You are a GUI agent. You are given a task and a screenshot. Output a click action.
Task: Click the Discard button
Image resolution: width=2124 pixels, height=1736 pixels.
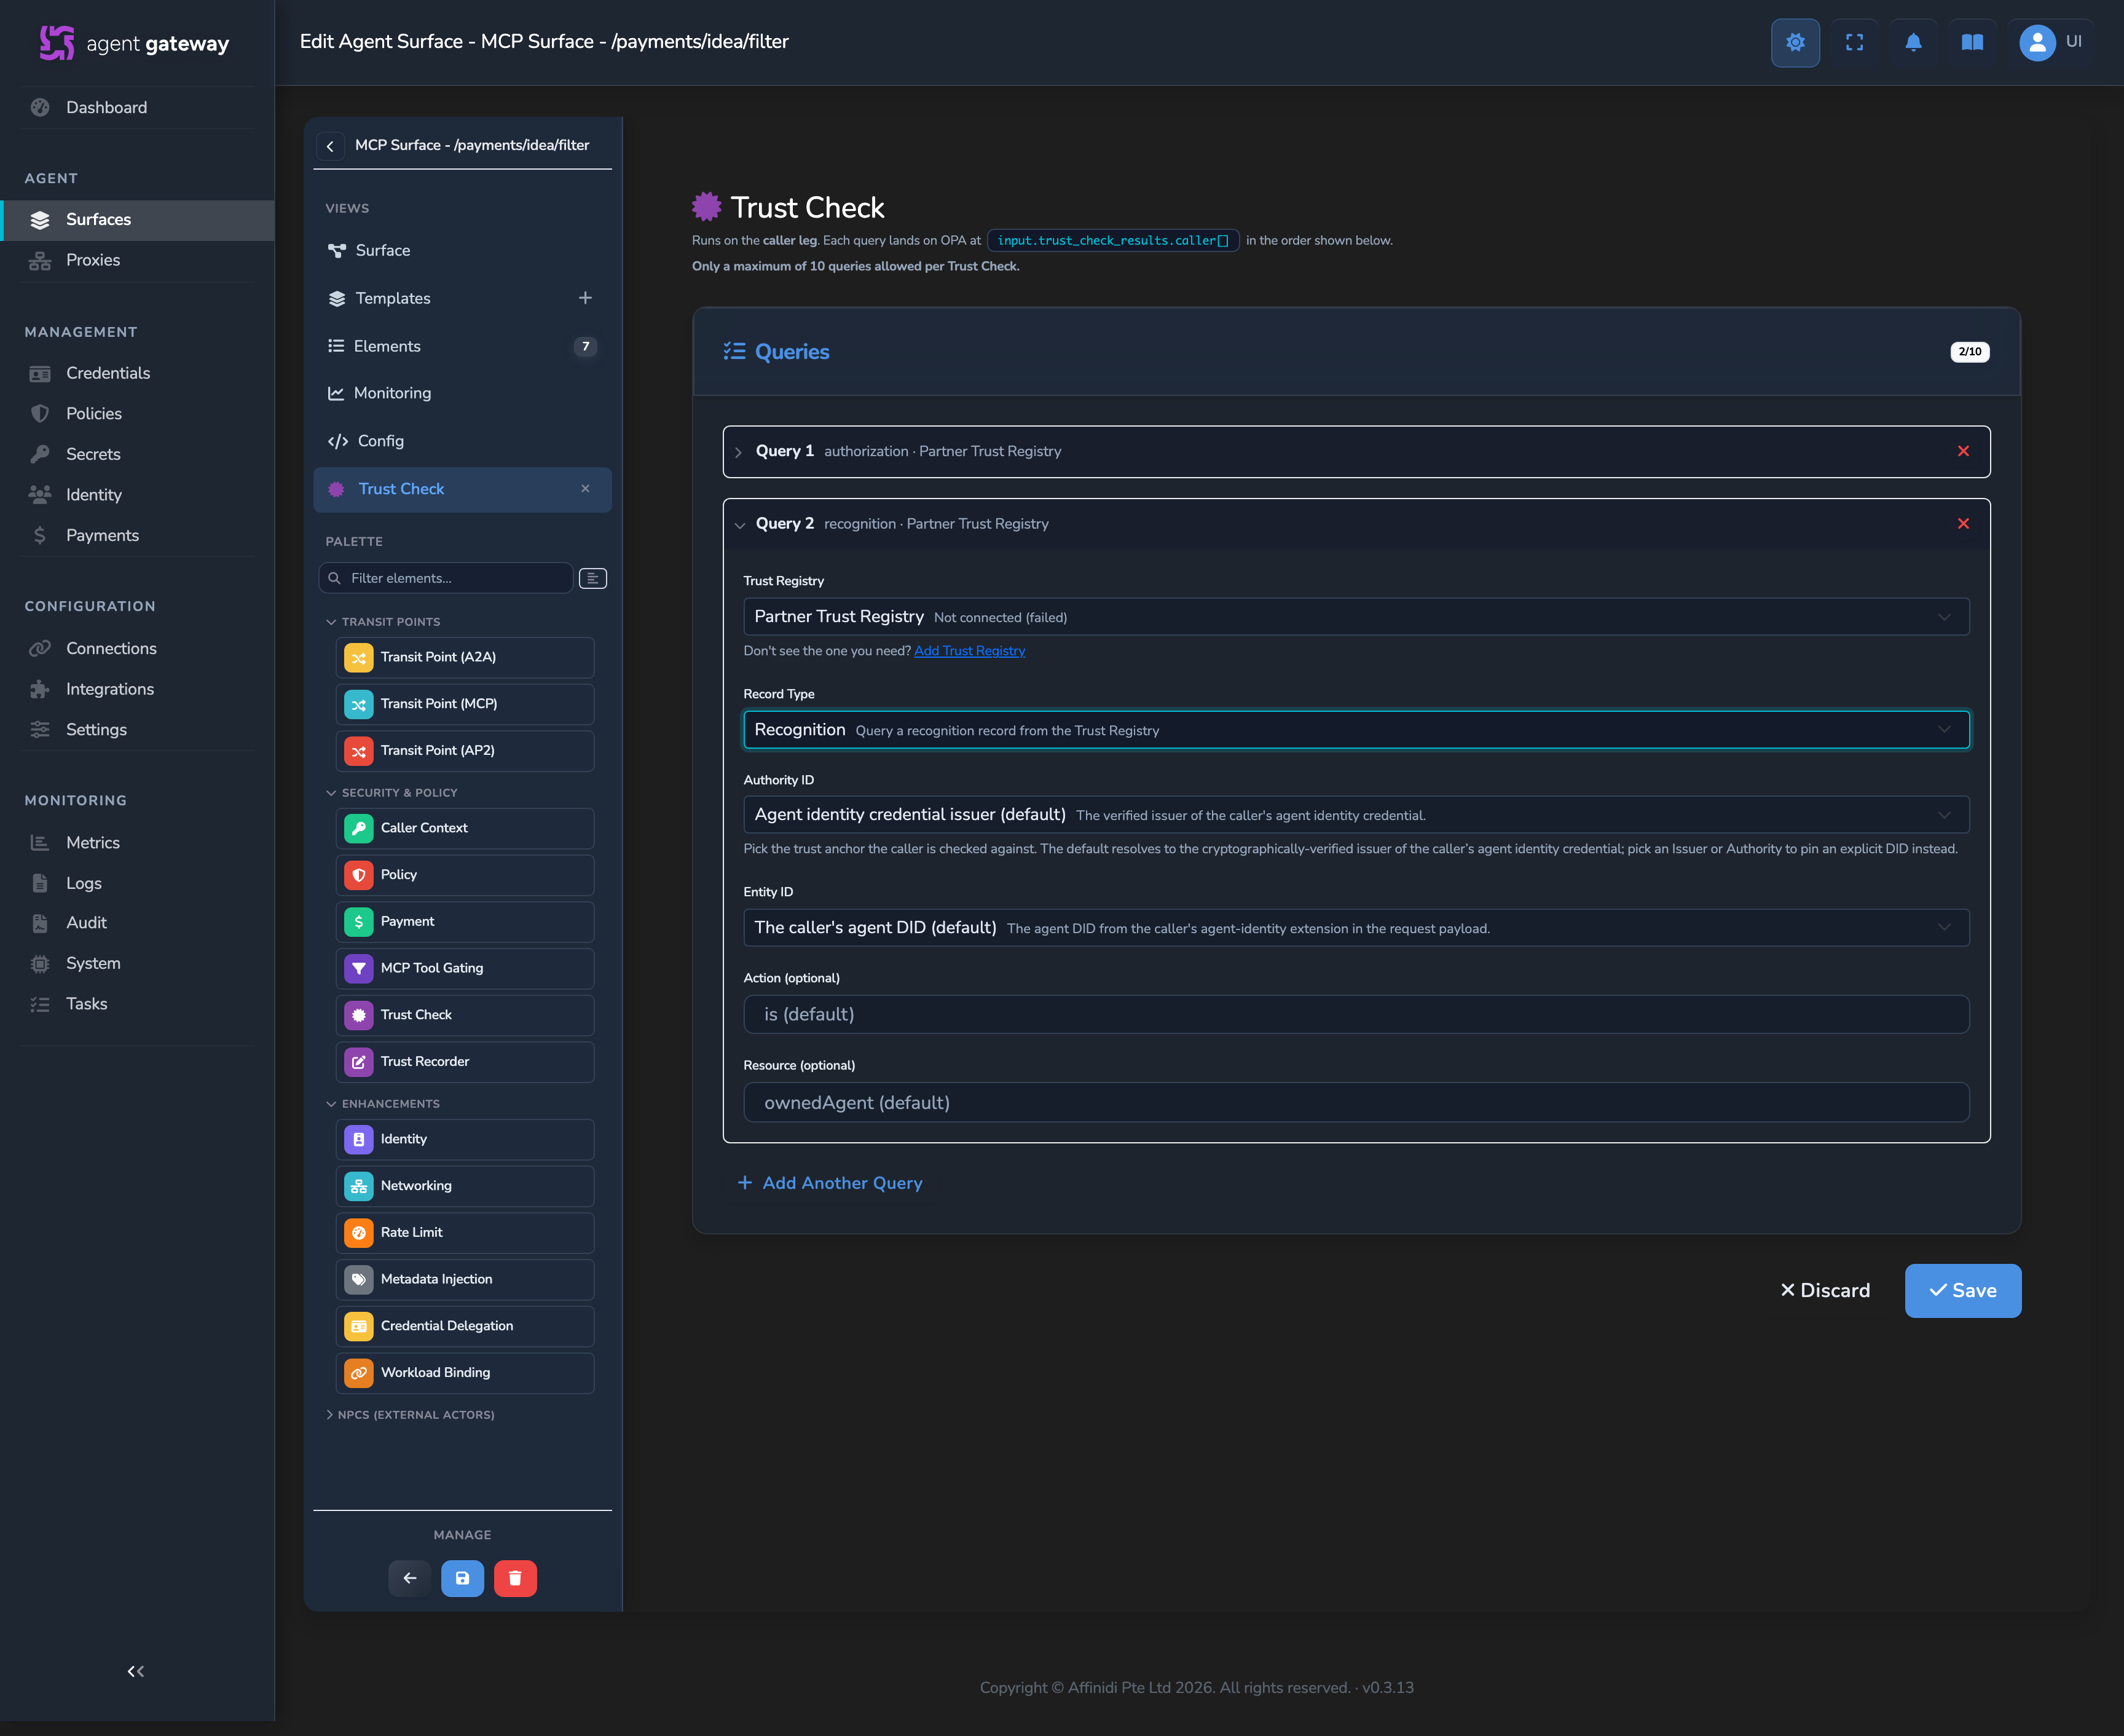(1825, 1291)
